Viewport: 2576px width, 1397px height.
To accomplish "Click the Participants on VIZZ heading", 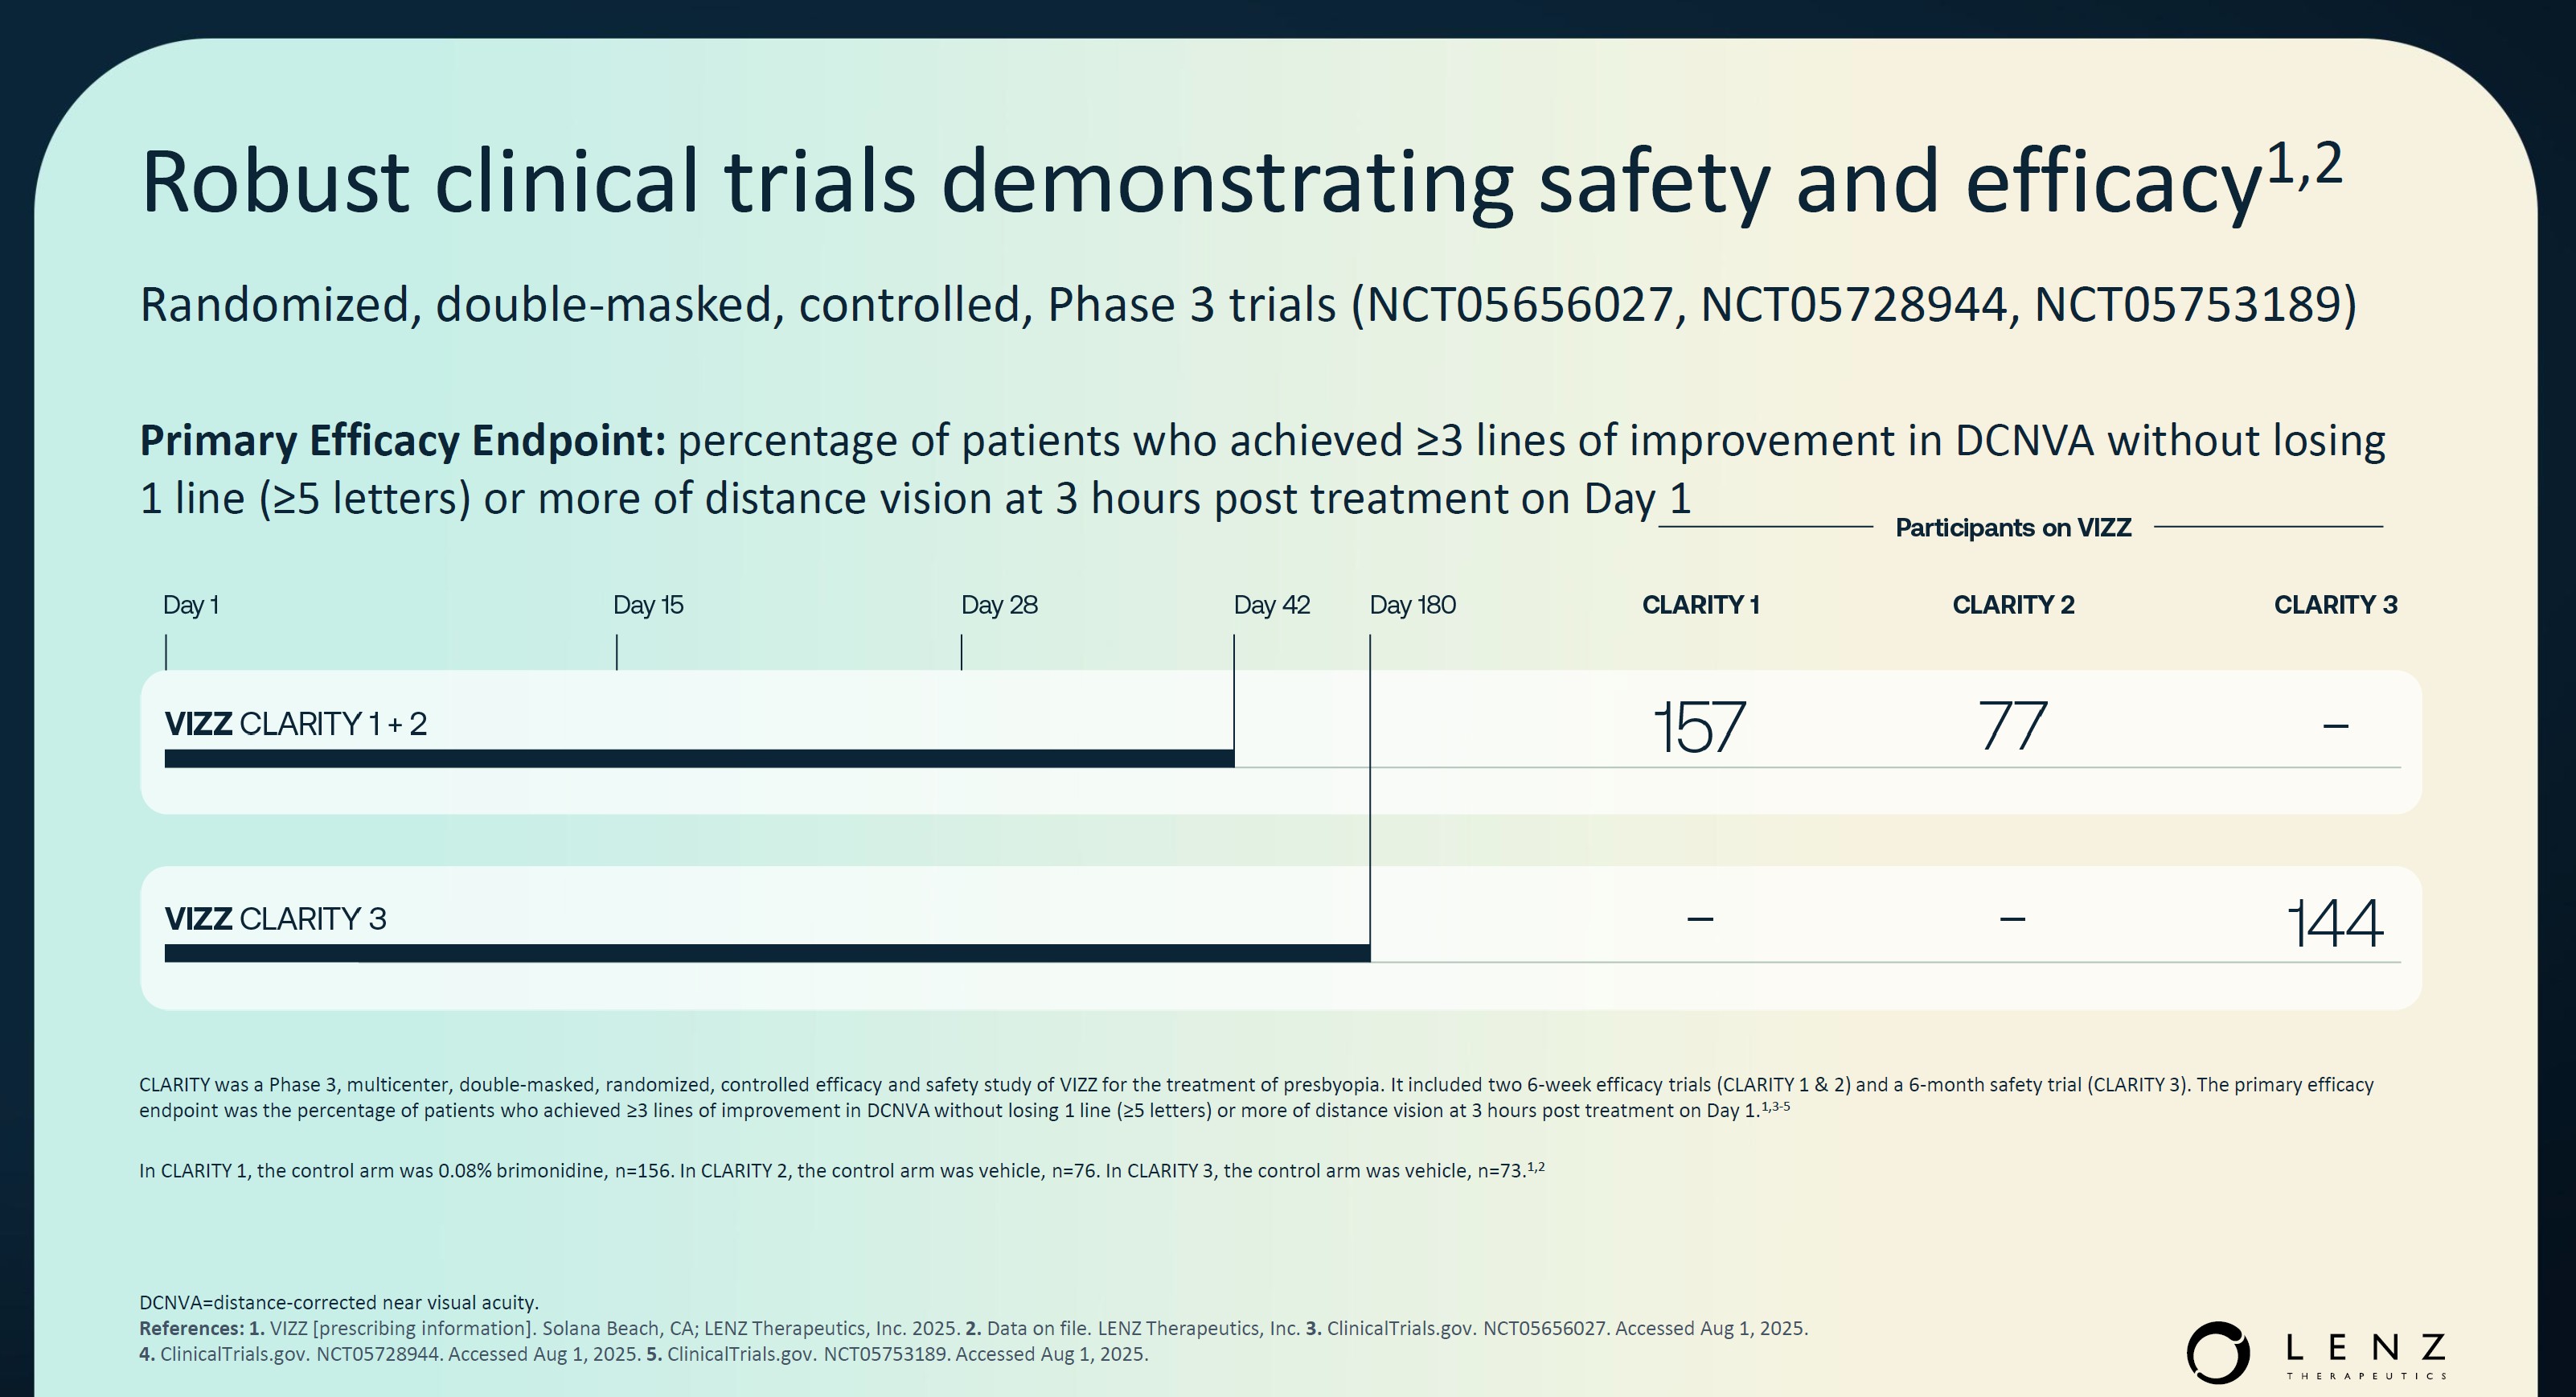I will pyautogui.click(x=2013, y=527).
